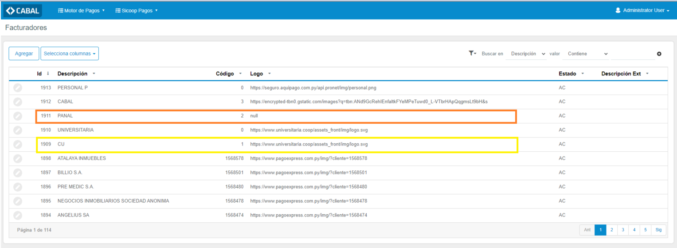Edit the PANAL row pencil icon

pos(18,116)
